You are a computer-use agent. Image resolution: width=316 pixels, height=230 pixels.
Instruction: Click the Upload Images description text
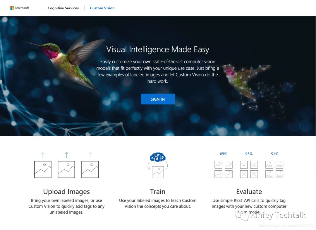pos(66,206)
